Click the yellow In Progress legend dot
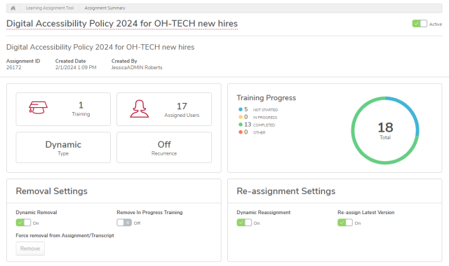 point(241,117)
